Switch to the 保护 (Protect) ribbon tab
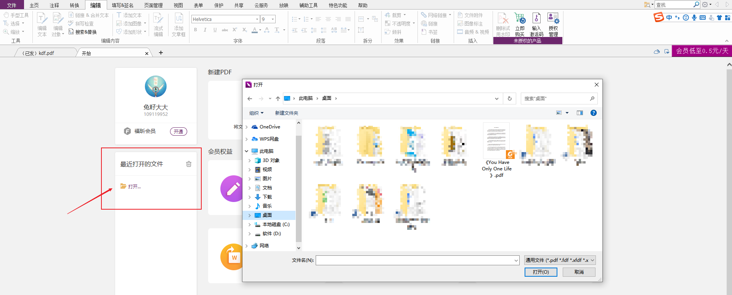The image size is (732, 295). [219, 5]
